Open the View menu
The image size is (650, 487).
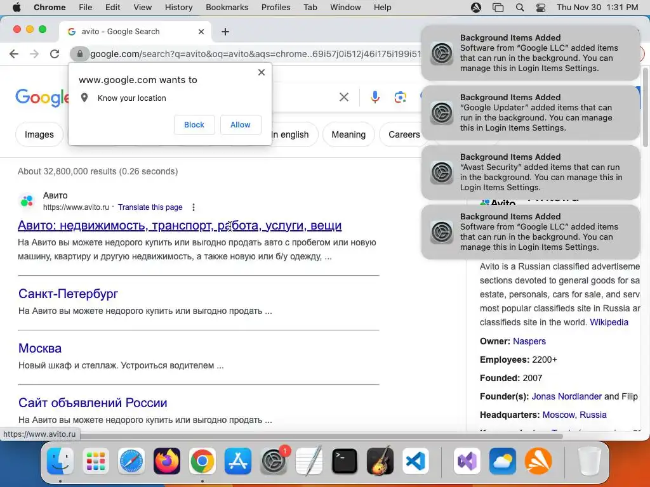pos(143,7)
